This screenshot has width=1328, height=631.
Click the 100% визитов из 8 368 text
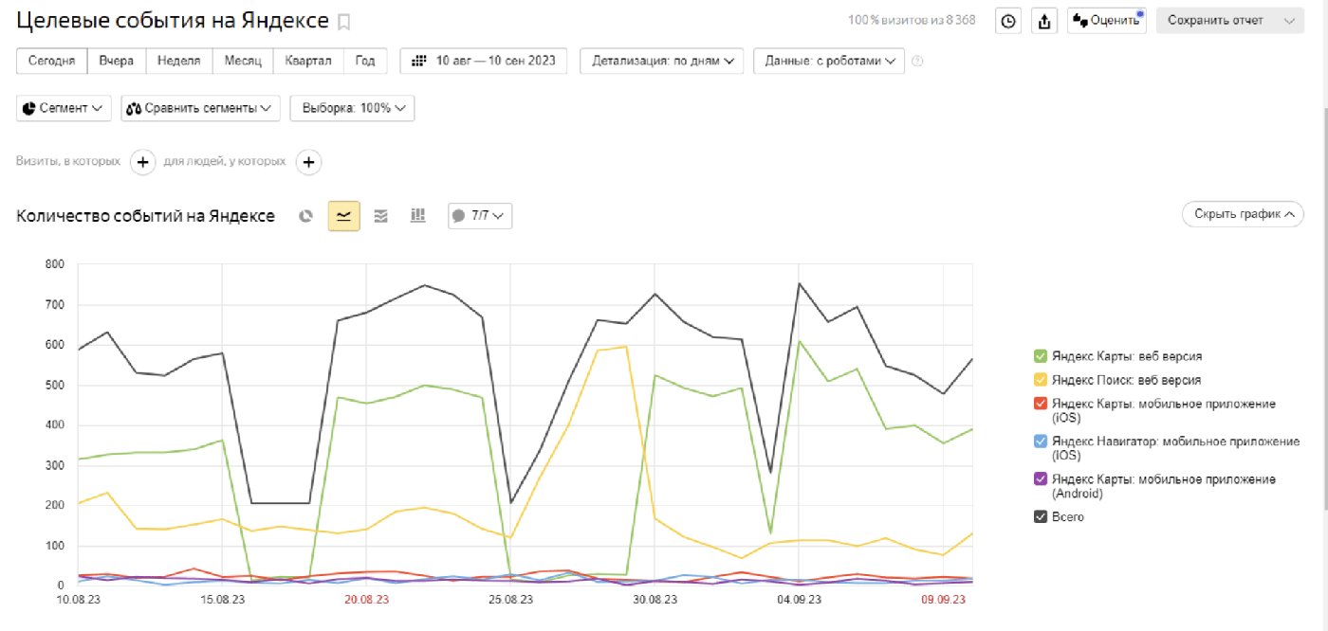pos(912,21)
